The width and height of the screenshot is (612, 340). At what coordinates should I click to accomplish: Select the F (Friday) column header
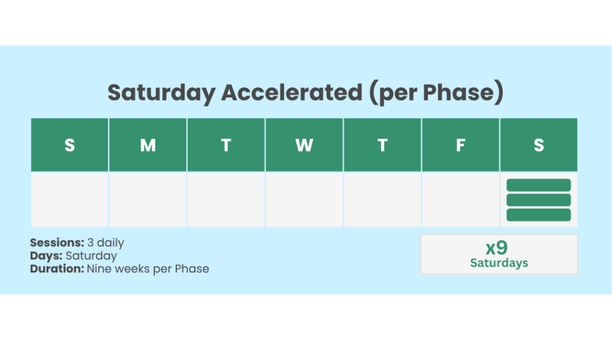[460, 145]
